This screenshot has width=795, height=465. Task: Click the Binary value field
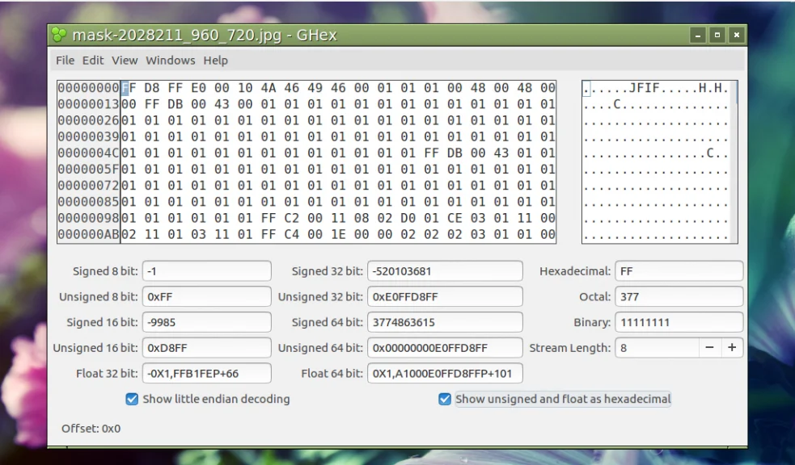tap(679, 322)
